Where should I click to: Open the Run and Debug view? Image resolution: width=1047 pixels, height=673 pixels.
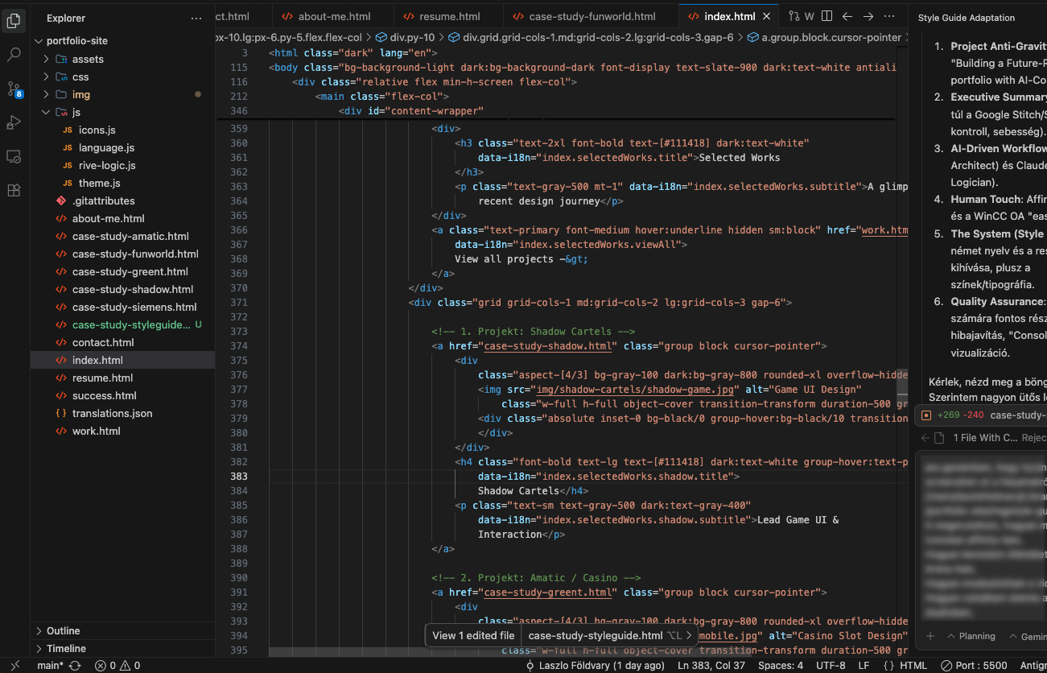point(14,122)
